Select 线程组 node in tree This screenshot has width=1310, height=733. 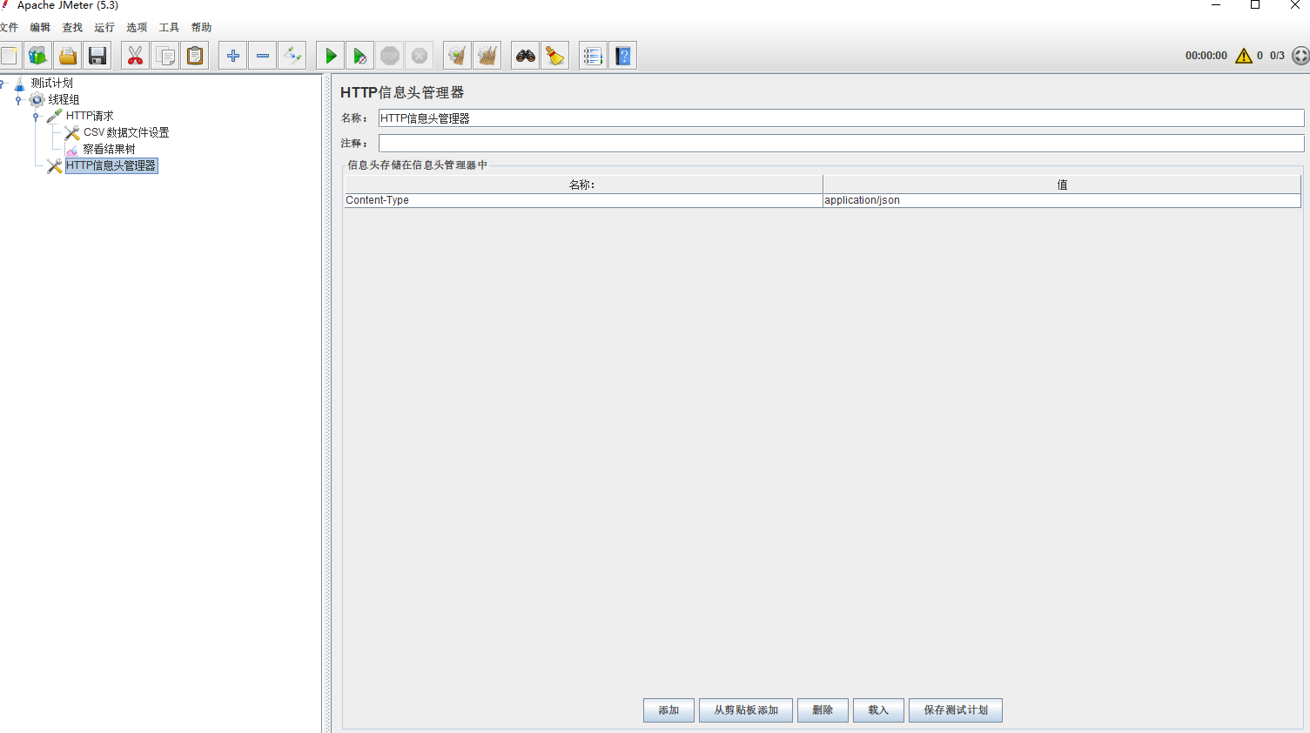tap(64, 100)
